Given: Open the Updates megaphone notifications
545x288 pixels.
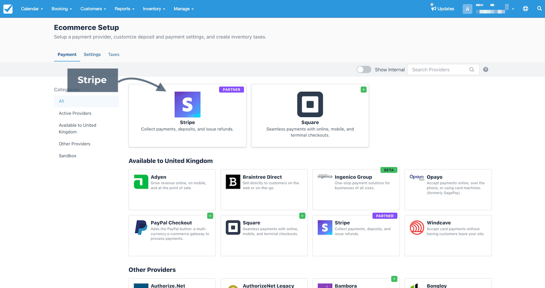Looking at the screenshot, I should point(433,8).
